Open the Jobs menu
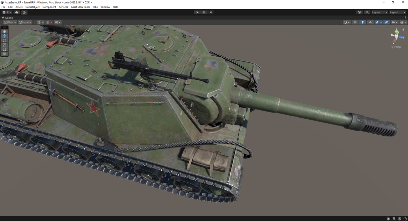The image size is (408, 221). [95, 7]
